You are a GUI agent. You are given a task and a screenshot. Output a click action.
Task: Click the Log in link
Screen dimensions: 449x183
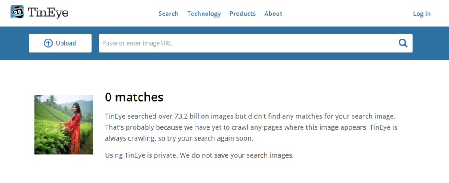(x=422, y=14)
